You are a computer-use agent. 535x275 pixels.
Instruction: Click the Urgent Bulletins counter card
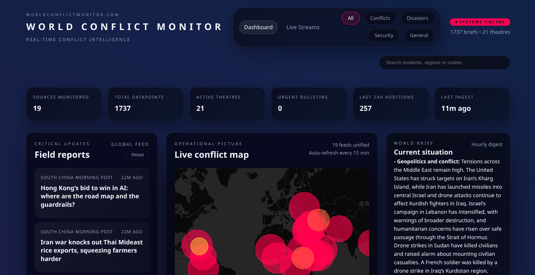point(309,104)
